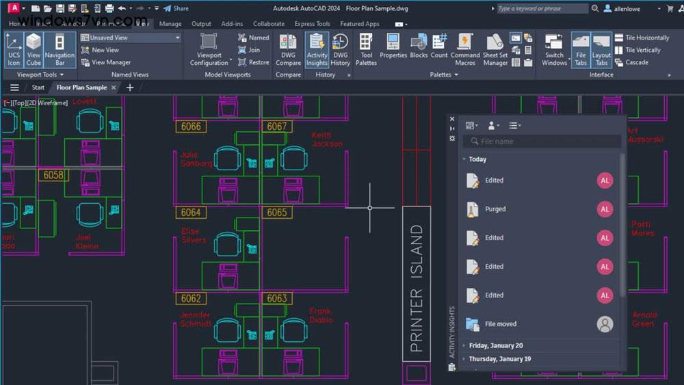
Task: Open DWG History palette
Action: click(x=340, y=50)
